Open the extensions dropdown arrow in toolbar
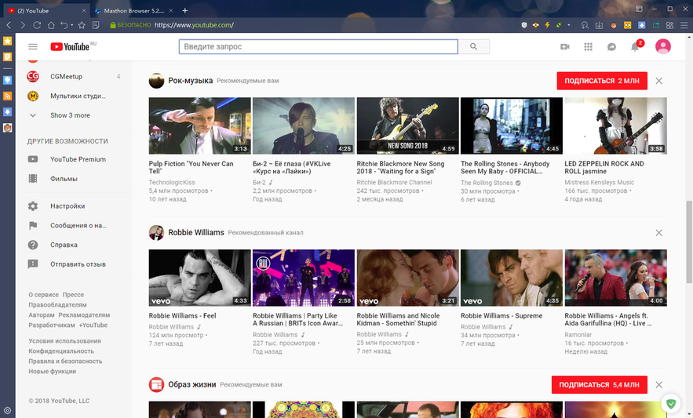The image size is (693, 418). [569, 25]
